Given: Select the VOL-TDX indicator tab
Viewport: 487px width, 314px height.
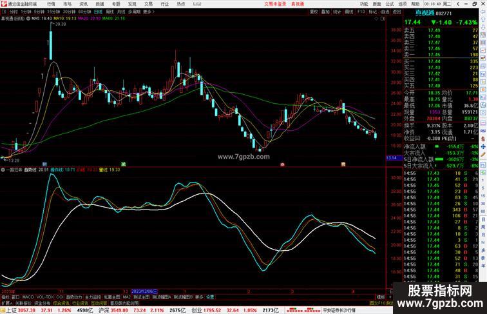Looking at the screenshot, I should click(x=45, y=297).
